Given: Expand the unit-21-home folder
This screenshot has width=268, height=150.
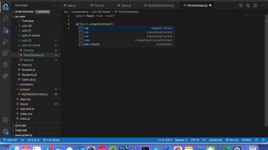Looking at the screenshot, I should [31, 35].
